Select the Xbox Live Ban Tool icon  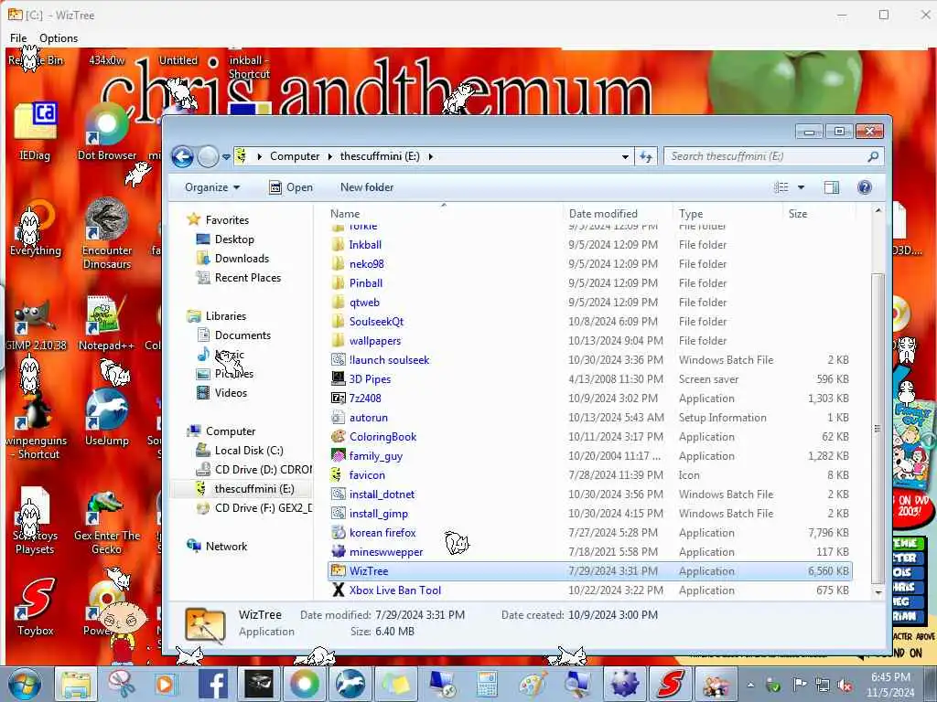[339, 590]
